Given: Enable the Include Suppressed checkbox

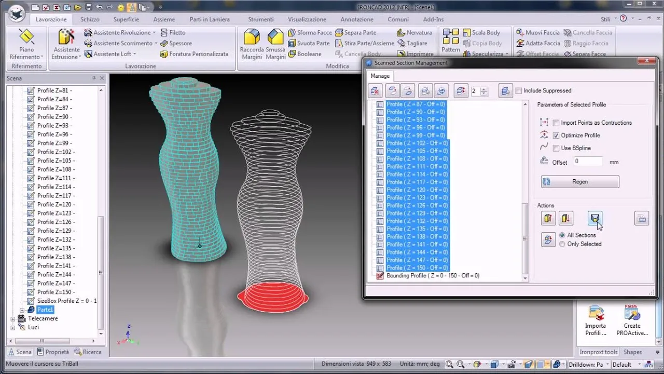Looking at the screenshot, I should [x=519, y=91].
